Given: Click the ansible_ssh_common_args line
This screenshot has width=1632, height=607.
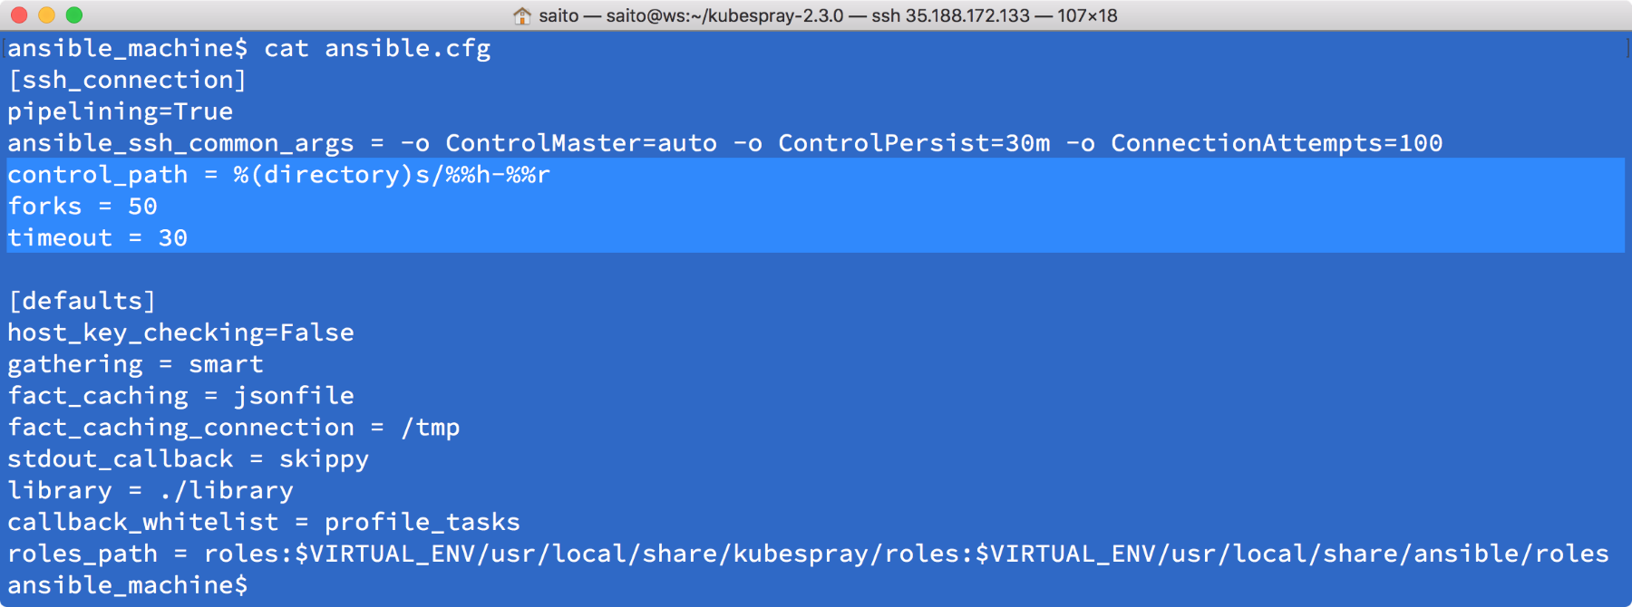Looking at the screenshot, I should coord(724,143).
